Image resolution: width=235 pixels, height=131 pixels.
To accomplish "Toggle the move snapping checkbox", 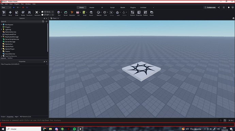I will click(43, 12).
